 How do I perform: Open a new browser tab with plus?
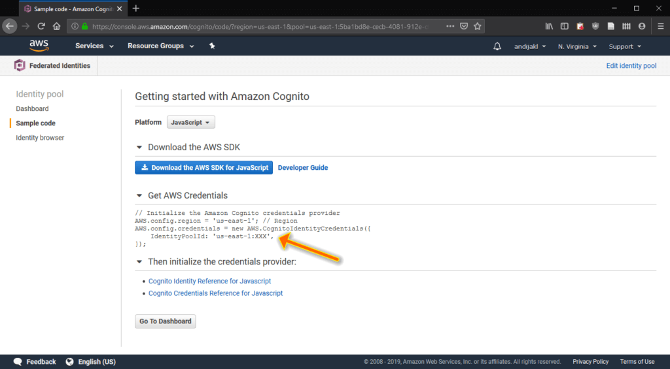pos(136,8)
